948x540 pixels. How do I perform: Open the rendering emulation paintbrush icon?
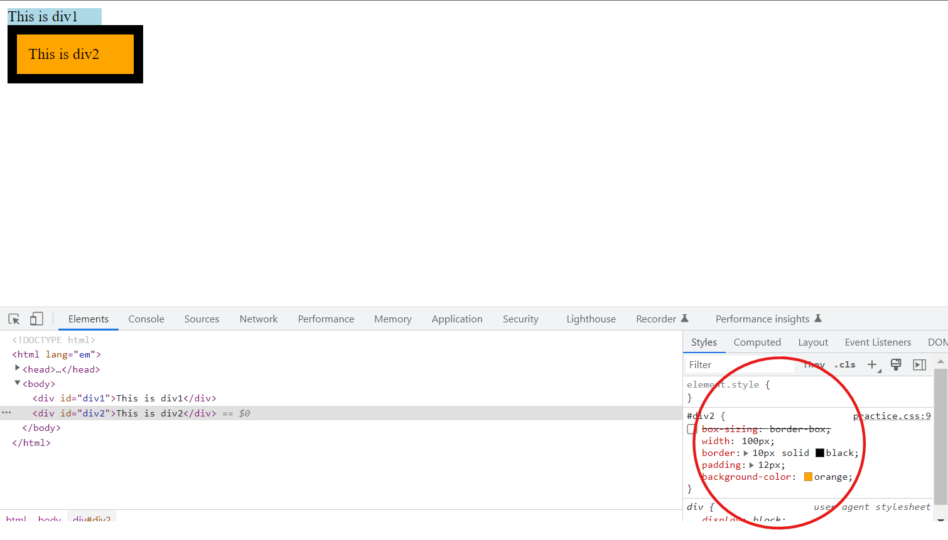click(x=896, y=364)
